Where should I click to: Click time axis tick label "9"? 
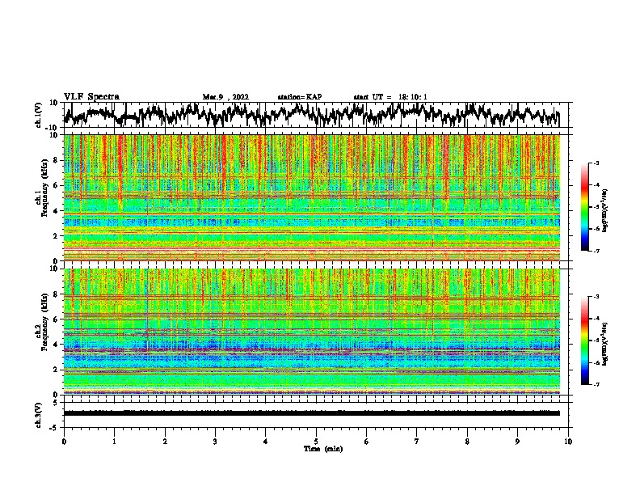pyautogui.click(x=517, y=442)
